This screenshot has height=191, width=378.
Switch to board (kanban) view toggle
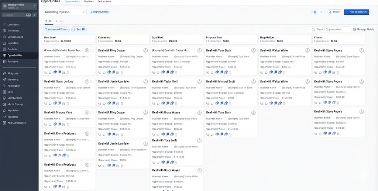pyautogui.click(x=315, y=12)
